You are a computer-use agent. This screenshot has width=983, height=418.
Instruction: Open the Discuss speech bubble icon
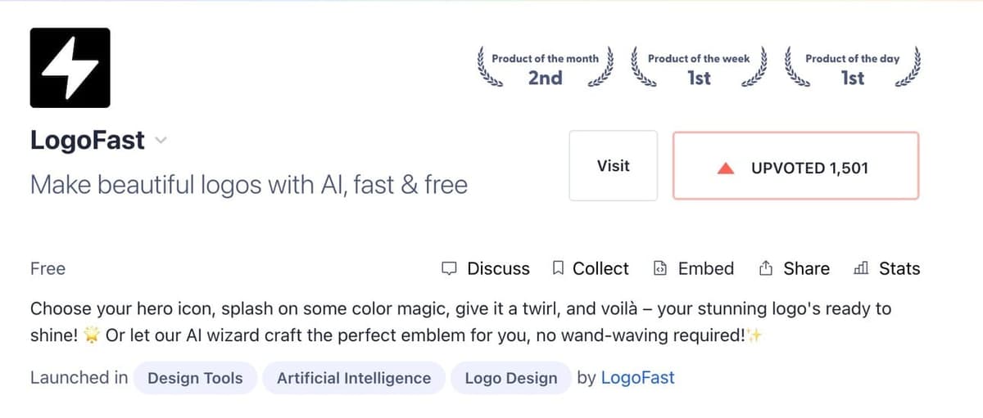(448, 268)
